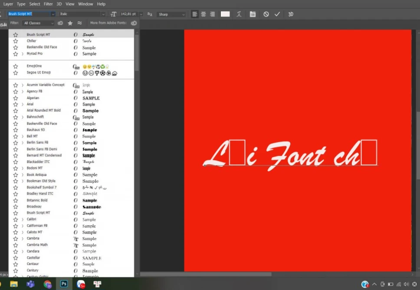The image size is (420, 290).
Task: Favorite the Algerian font star
Action: 16,98
